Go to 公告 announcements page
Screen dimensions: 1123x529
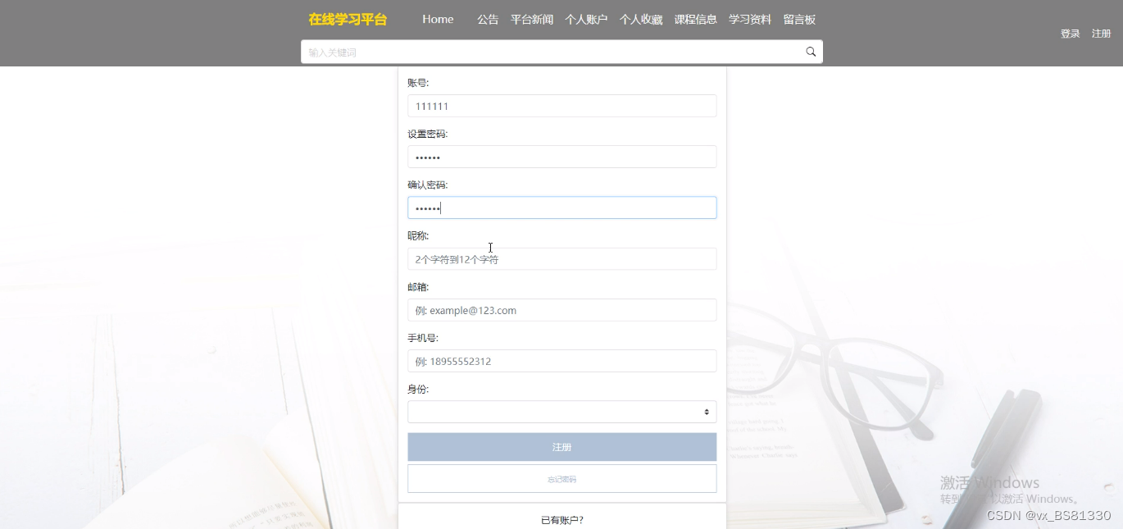[488, 20]
